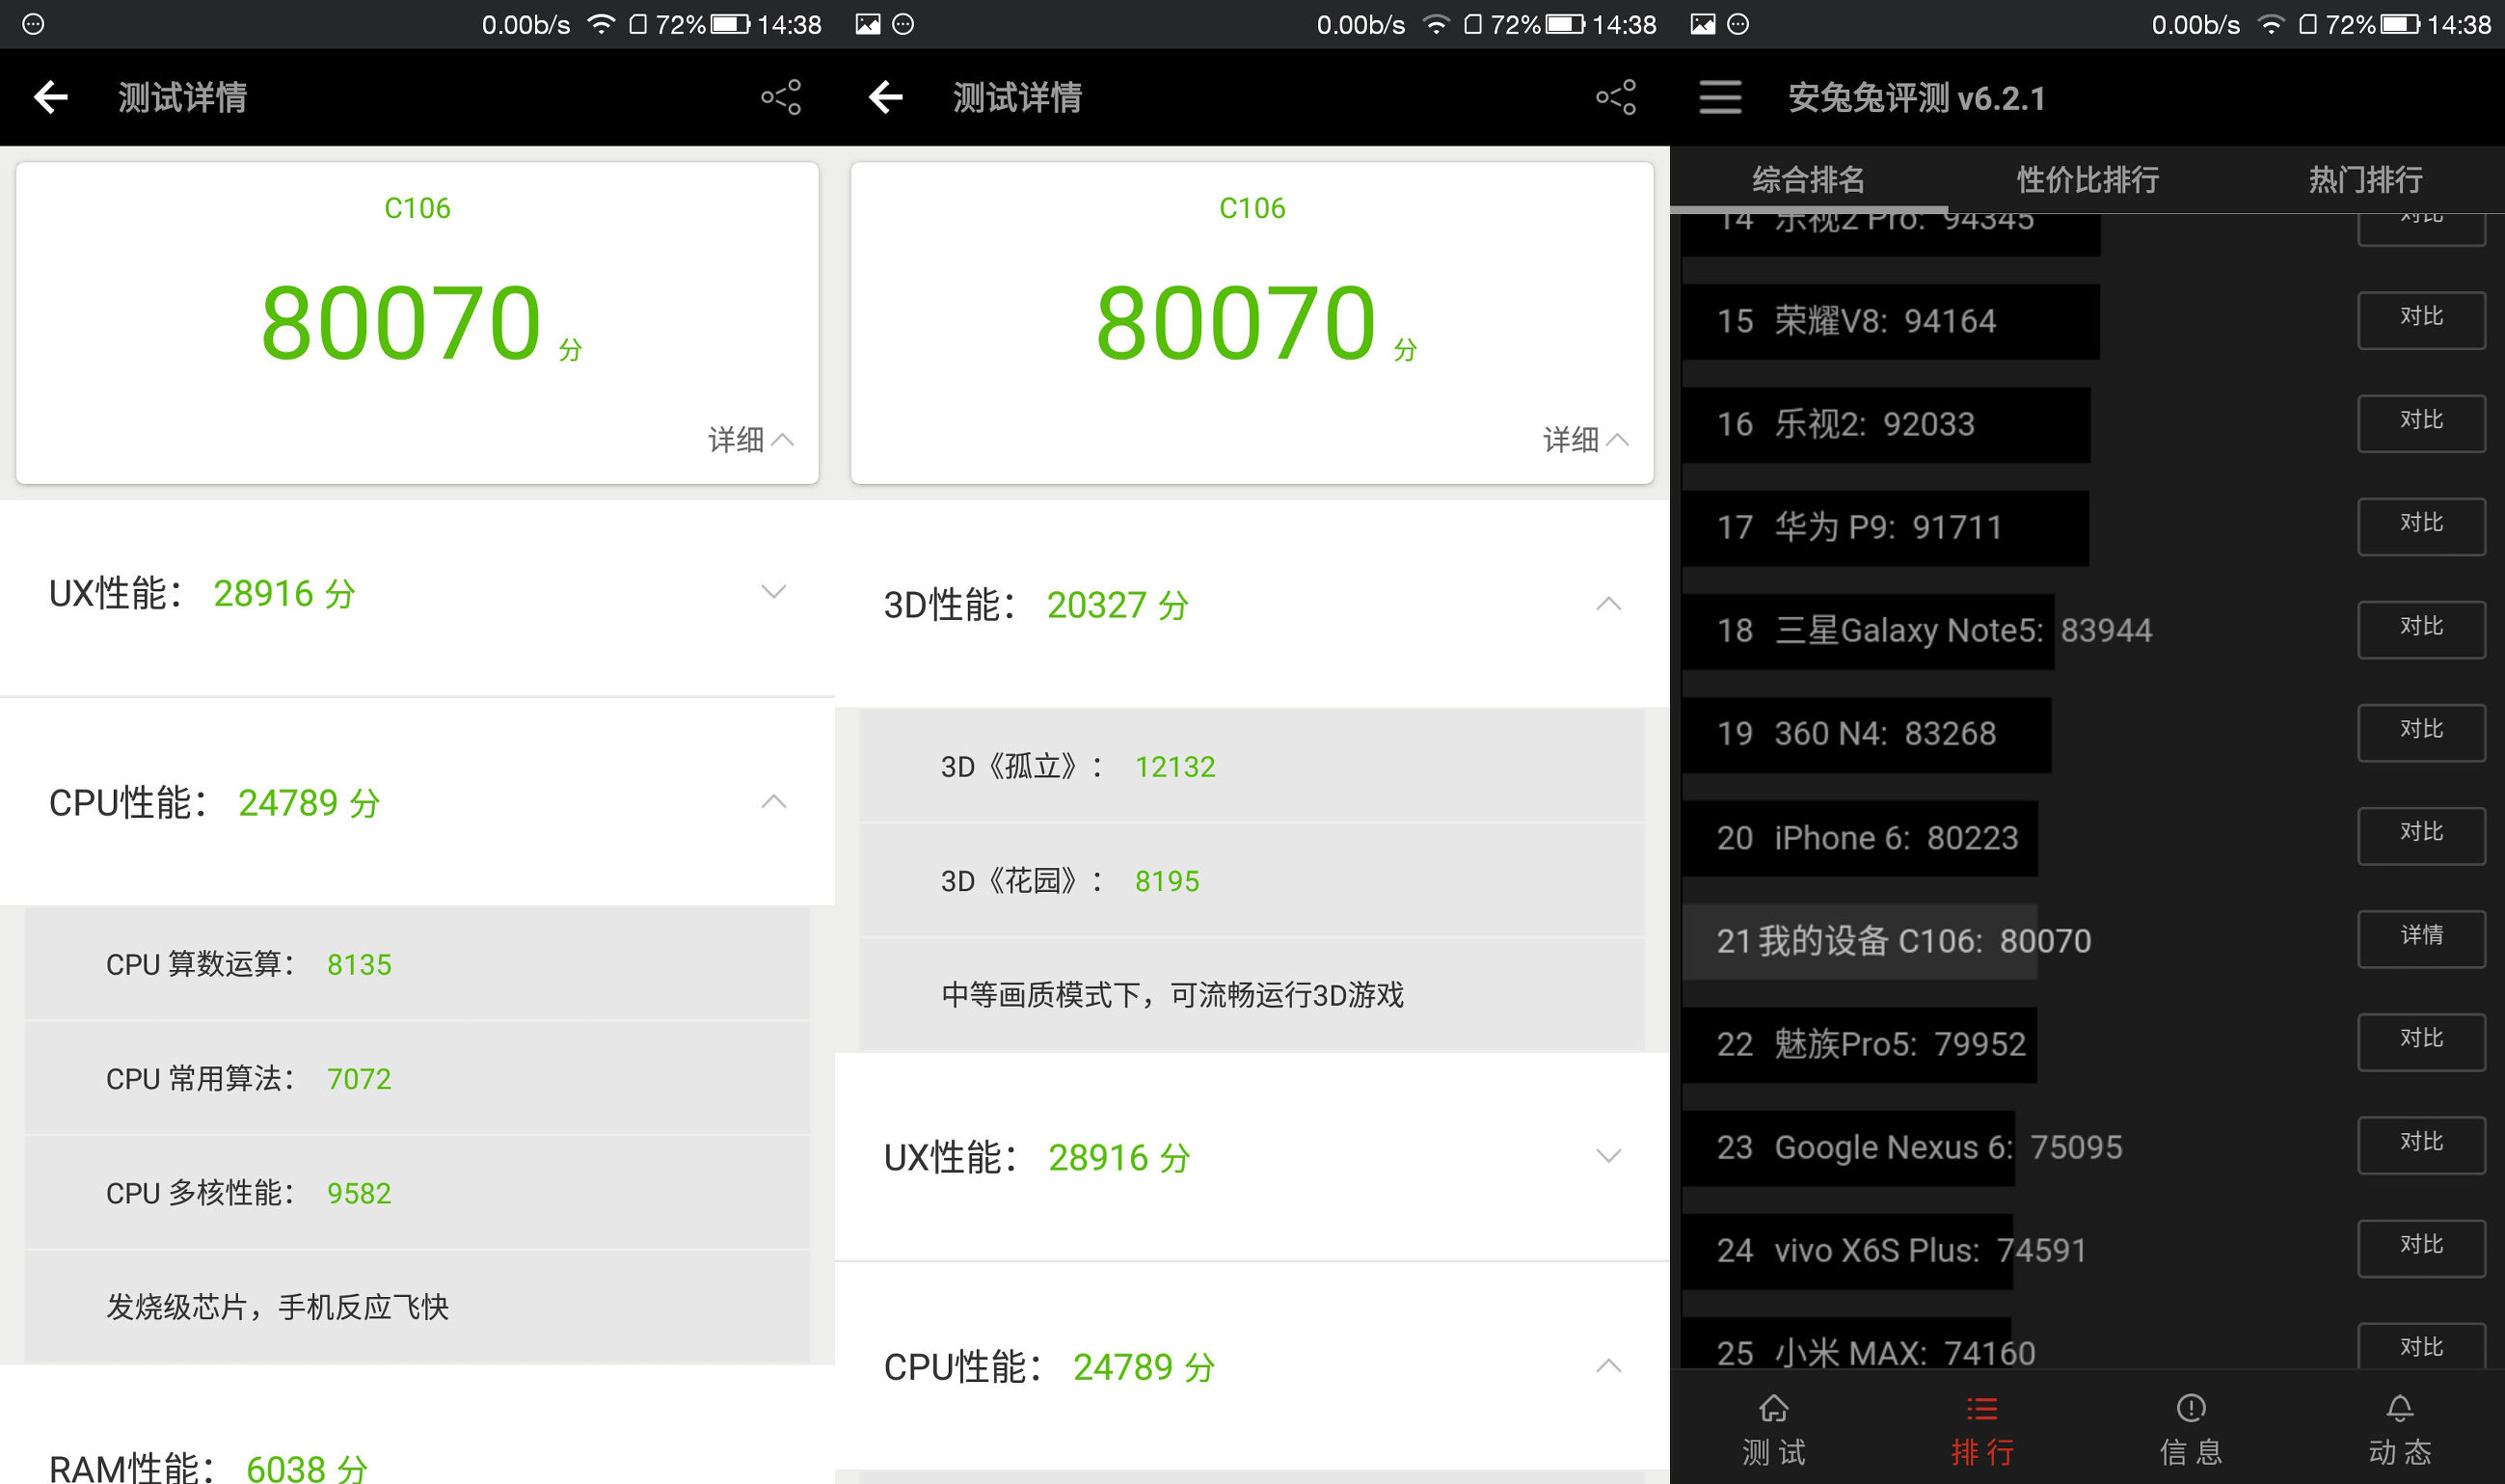2505x1484 pixels.
Task: Tap 对比 for vivo X6S Plus
Action: coord(2421,1249)
